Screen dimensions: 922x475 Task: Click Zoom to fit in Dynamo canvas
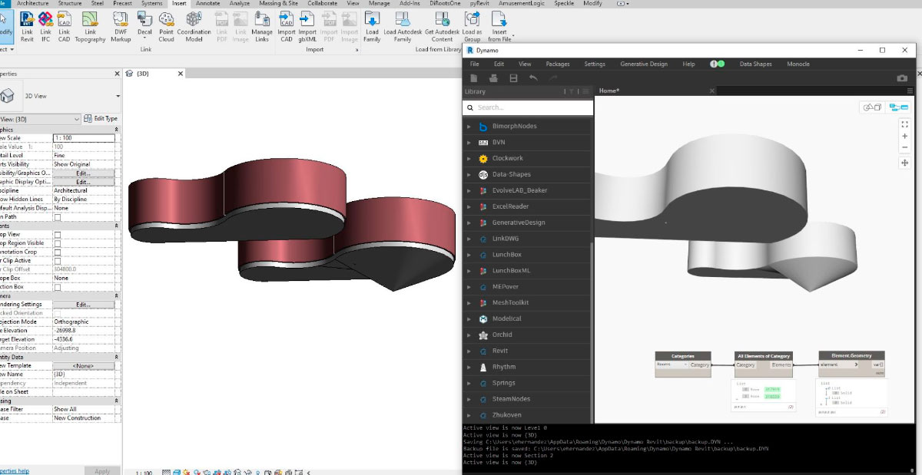(905, 124)
